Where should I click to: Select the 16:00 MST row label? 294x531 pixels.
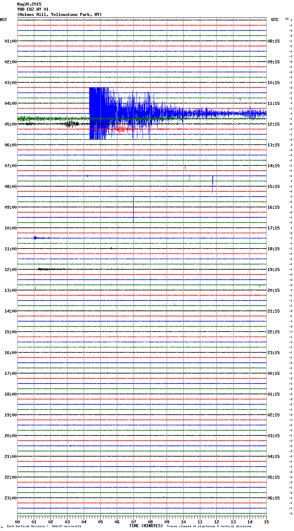coord(11,353)
